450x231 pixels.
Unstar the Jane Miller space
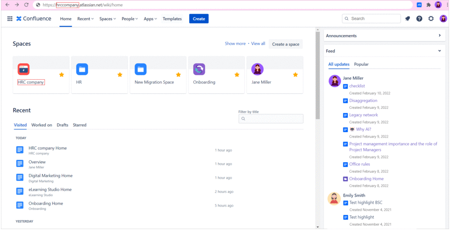coord(295,75)
